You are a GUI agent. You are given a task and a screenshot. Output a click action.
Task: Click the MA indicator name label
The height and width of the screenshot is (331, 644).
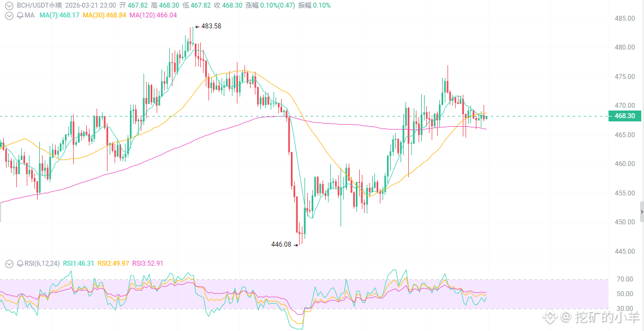point(29,15)
